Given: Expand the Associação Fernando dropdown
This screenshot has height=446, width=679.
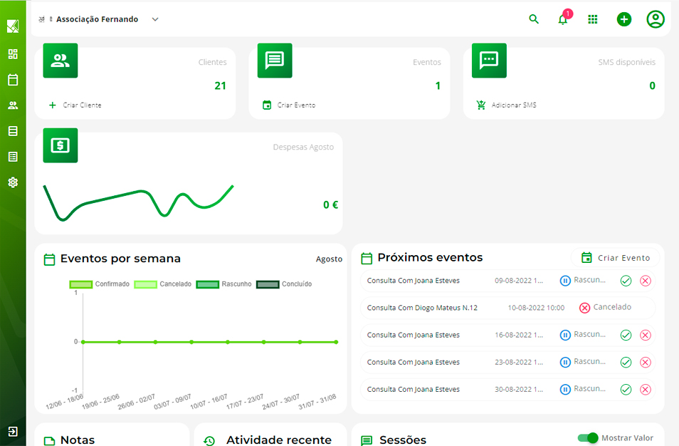Looking at the screenshot, I should (155, 19).
